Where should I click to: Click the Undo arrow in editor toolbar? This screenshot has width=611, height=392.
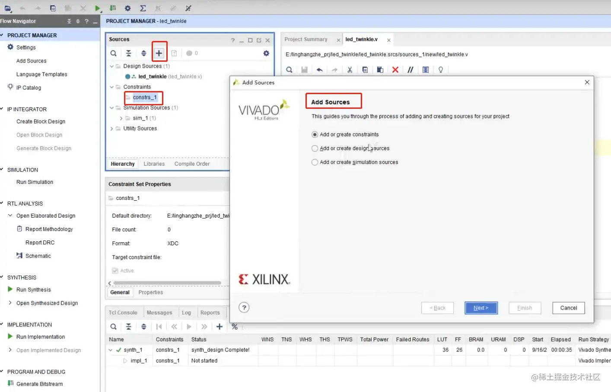(319, 70)
